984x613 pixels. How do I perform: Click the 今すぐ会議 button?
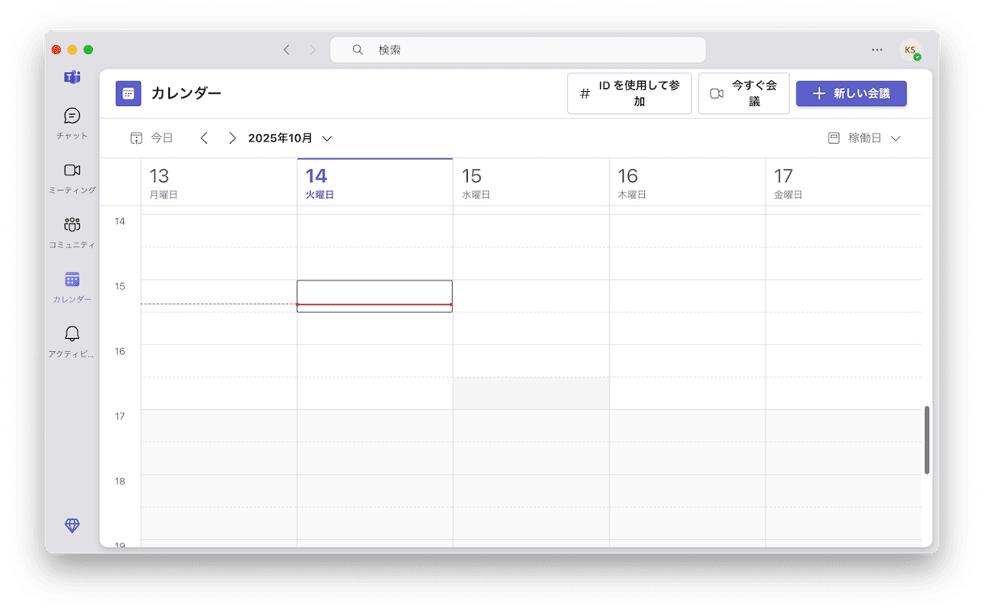pyautogui.click(x=744, y=94)
